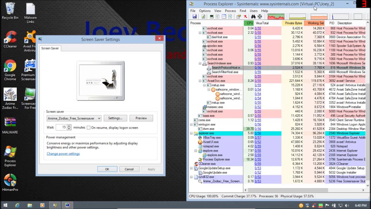Click OK in Screen Saver Settings
The width and height of the screenshot is (371, 209).
(x=107, y=169)
